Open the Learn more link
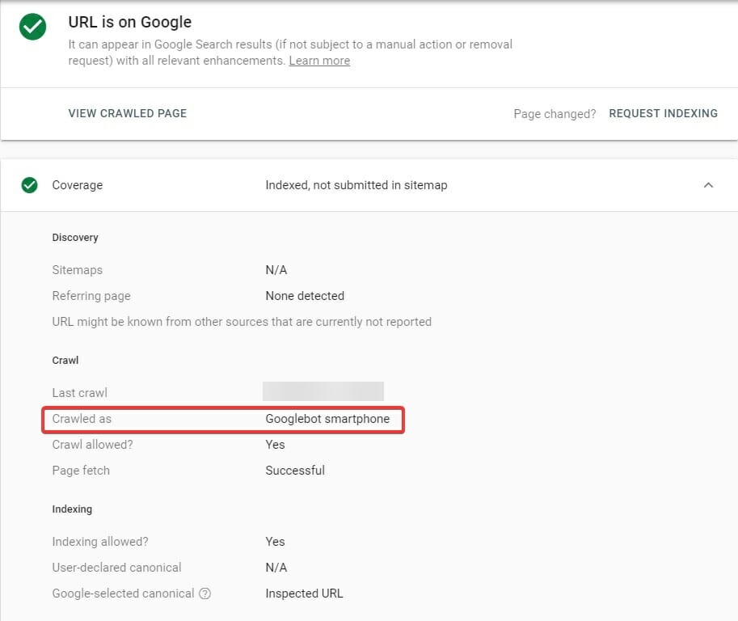This screenshot has width=738, height=621. tap(319, 61)
